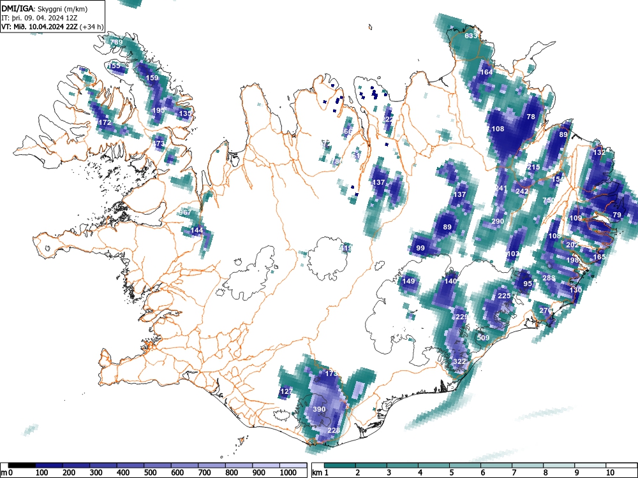Select the 164 visibility label
638x478 pixels.
(487, 72)
